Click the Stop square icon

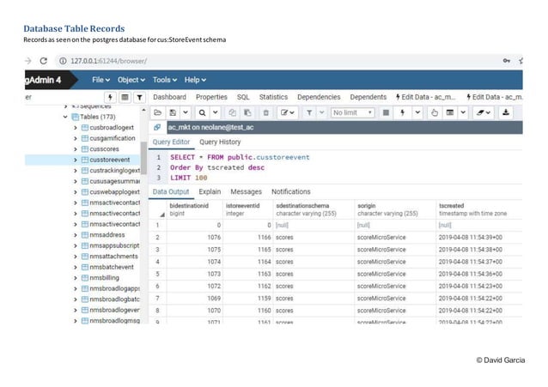pos(386,112)
